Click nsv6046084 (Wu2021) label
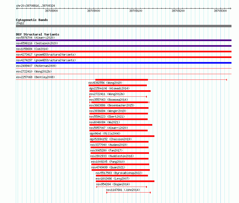 104,122
